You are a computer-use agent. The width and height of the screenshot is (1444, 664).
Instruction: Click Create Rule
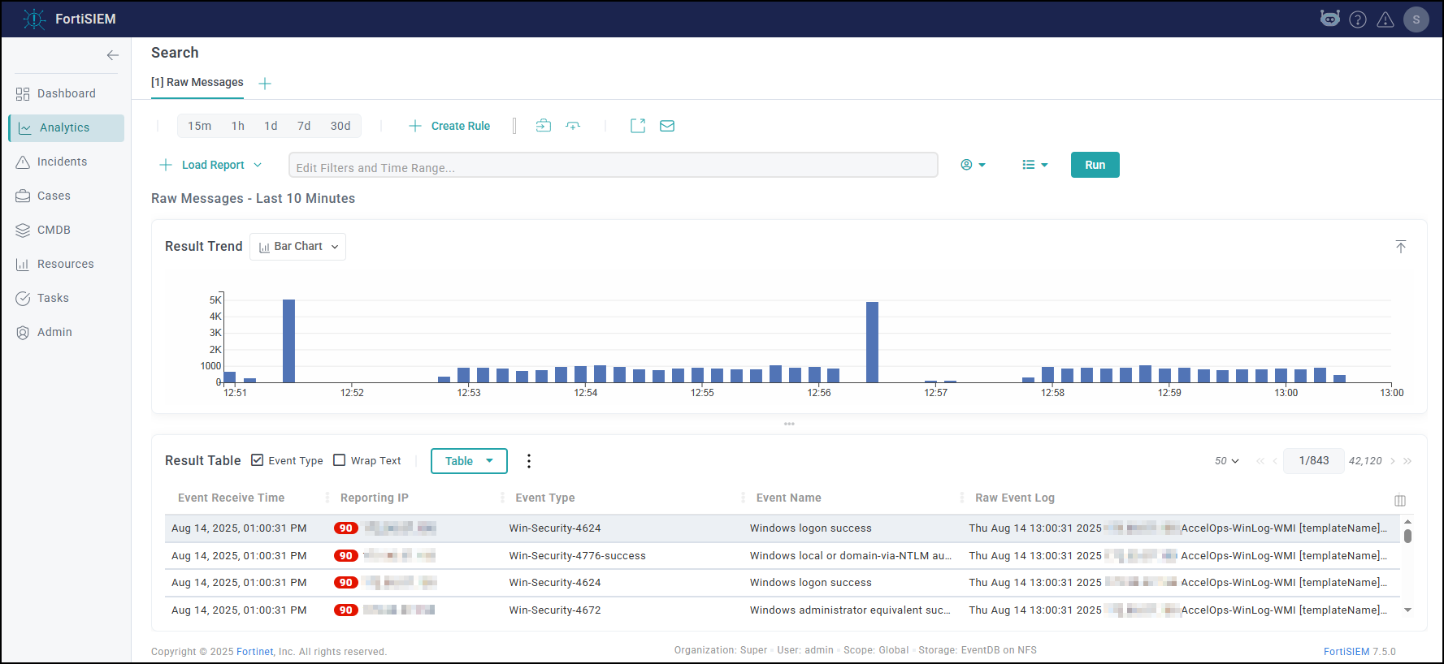pos(449,126)
